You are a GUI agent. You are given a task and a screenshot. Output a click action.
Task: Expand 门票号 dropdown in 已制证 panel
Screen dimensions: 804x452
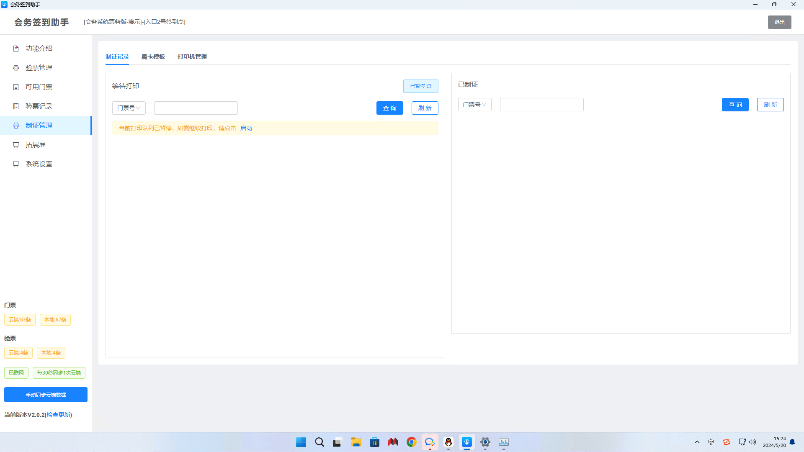click(x=474, y=105)
